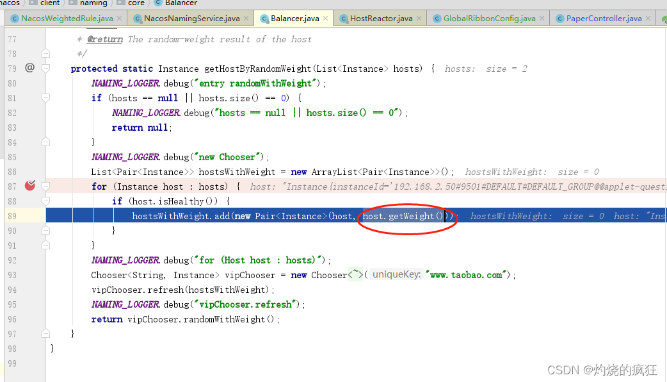
Task: Click the class icon on Balancer.java tab
Action: (264, 19)
